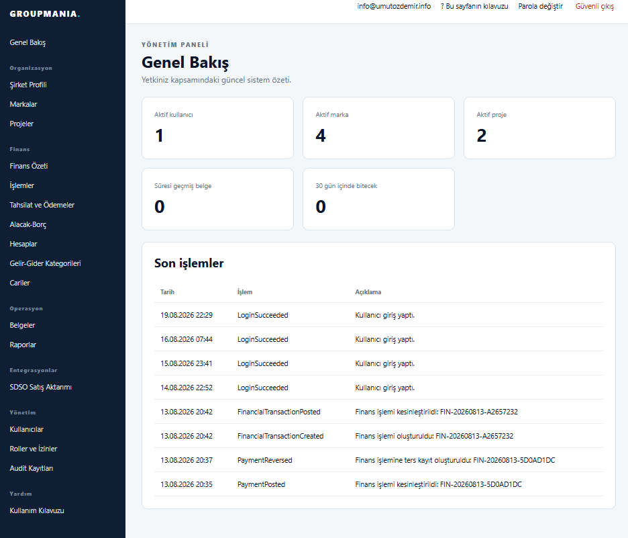Click the Süresi geçmiş belge card
This screenshot has height=538, width=628.
pos(217,199)
